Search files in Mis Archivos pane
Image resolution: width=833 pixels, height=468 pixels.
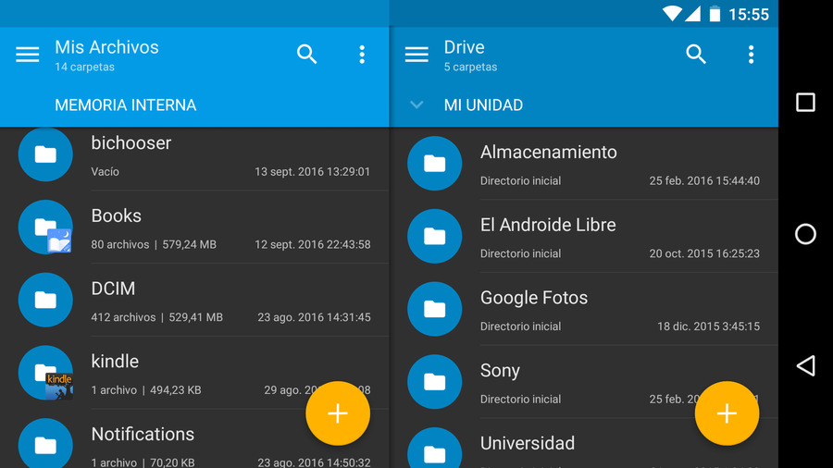(307, 55)
